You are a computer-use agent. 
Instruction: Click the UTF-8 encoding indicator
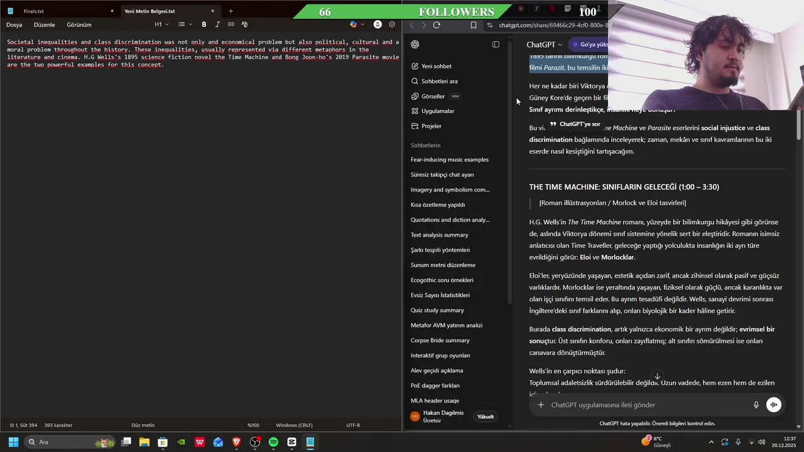click(x=353, y=425)
